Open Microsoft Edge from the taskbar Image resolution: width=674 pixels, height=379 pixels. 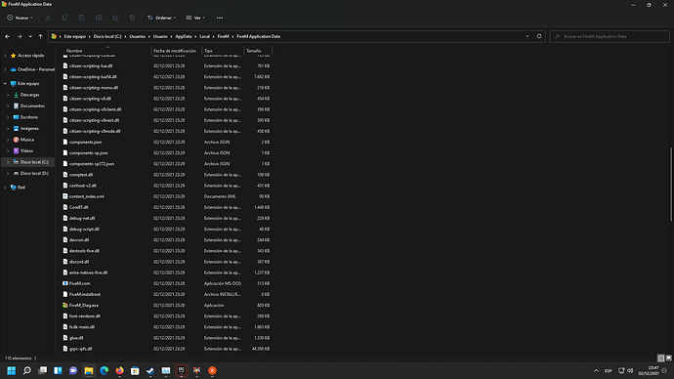click(x=104, y=370)
